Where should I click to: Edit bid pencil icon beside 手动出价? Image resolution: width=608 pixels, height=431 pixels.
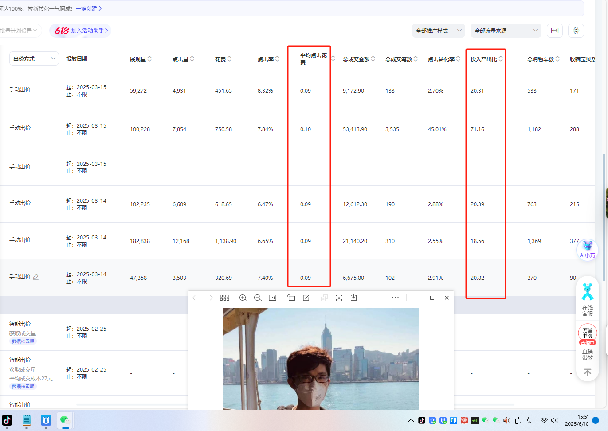[36, 277]
